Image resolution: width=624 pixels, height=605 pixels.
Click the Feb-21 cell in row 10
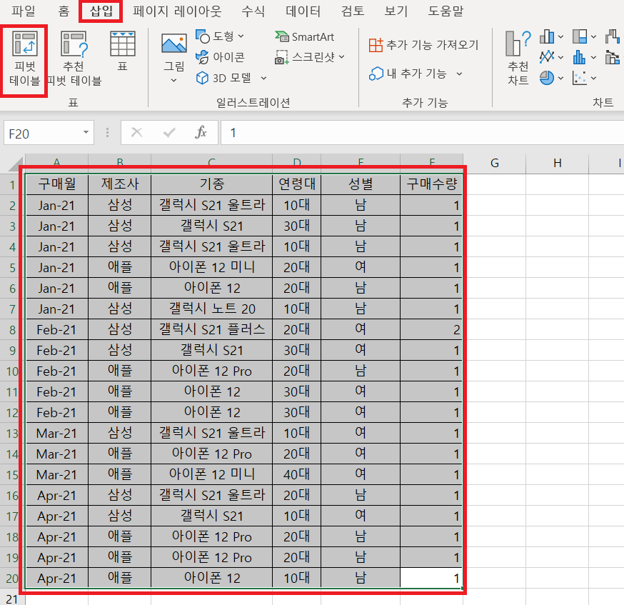pos(57,371)
